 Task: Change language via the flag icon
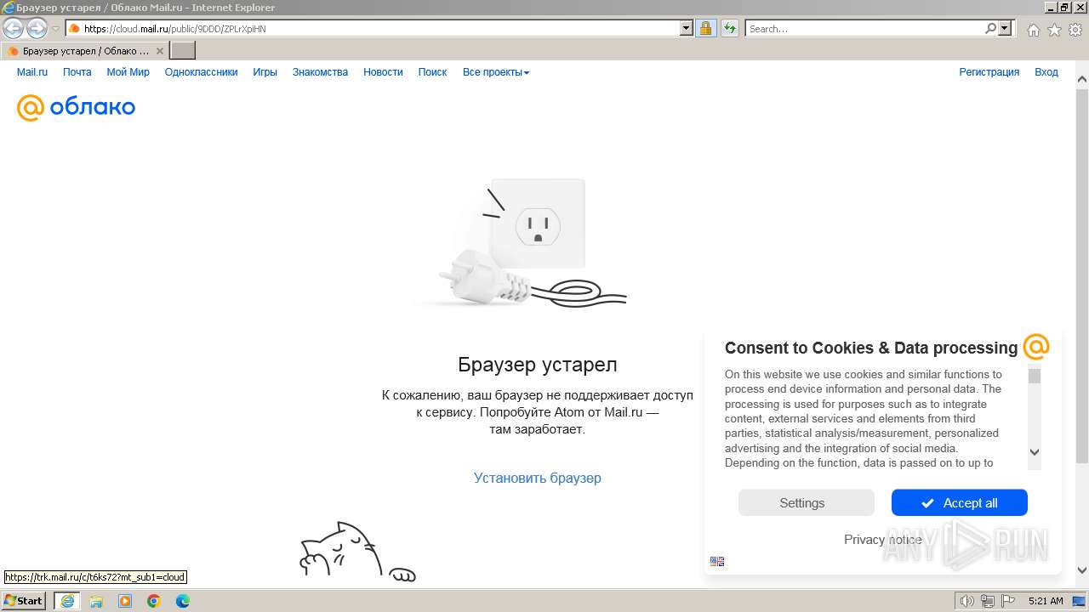pos(717,561)
